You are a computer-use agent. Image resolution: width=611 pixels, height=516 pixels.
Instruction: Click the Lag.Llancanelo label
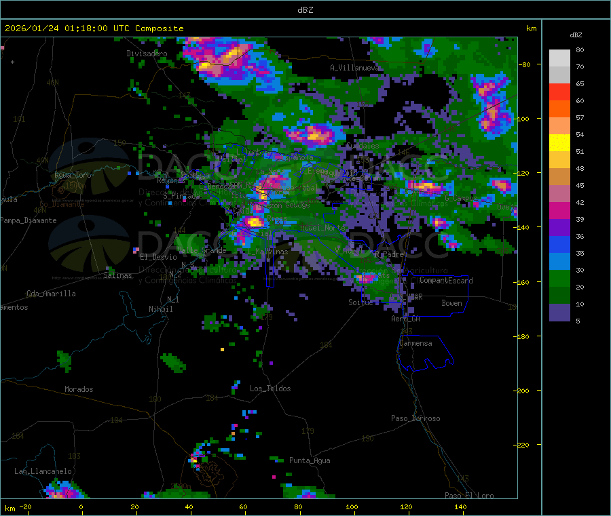(x=43, y=471)
